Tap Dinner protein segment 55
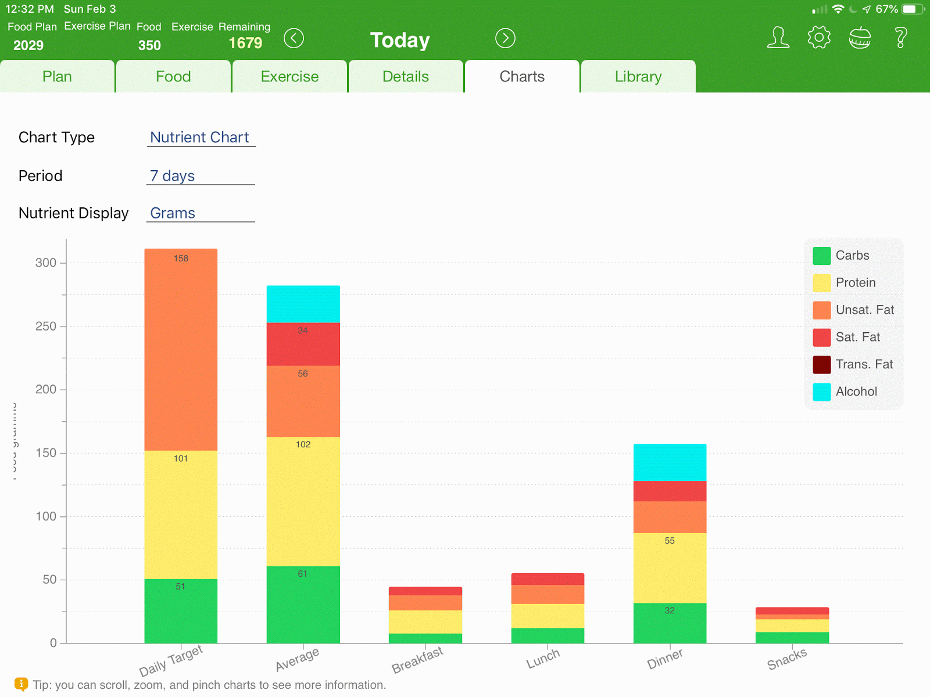 [670, 568]
